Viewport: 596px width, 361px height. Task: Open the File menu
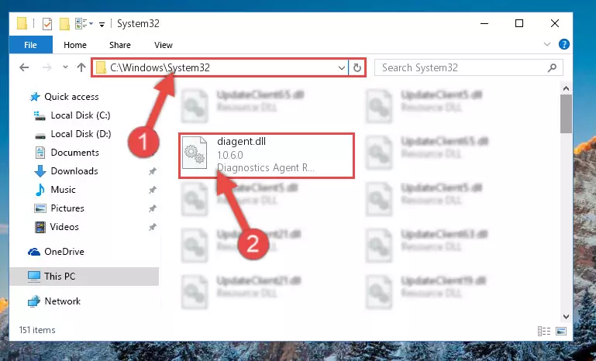click(x=30, y=45)
